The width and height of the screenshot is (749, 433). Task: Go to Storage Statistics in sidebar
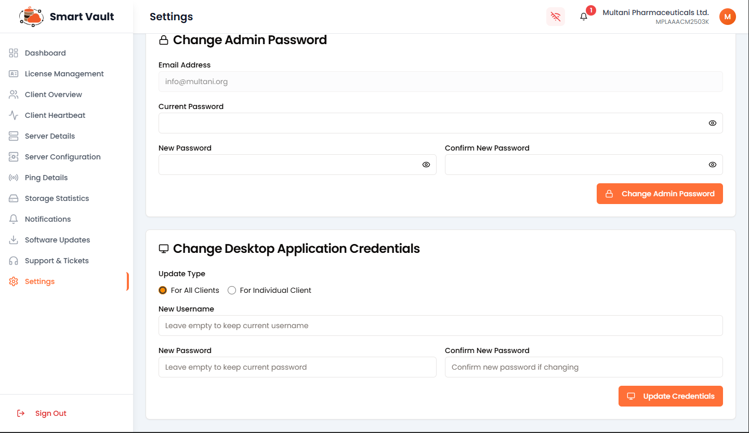pos(57,198)
